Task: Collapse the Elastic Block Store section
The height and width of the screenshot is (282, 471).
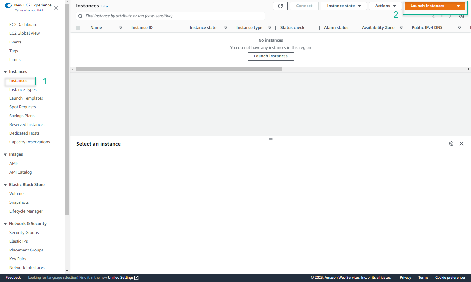Action: pos(5,185)
